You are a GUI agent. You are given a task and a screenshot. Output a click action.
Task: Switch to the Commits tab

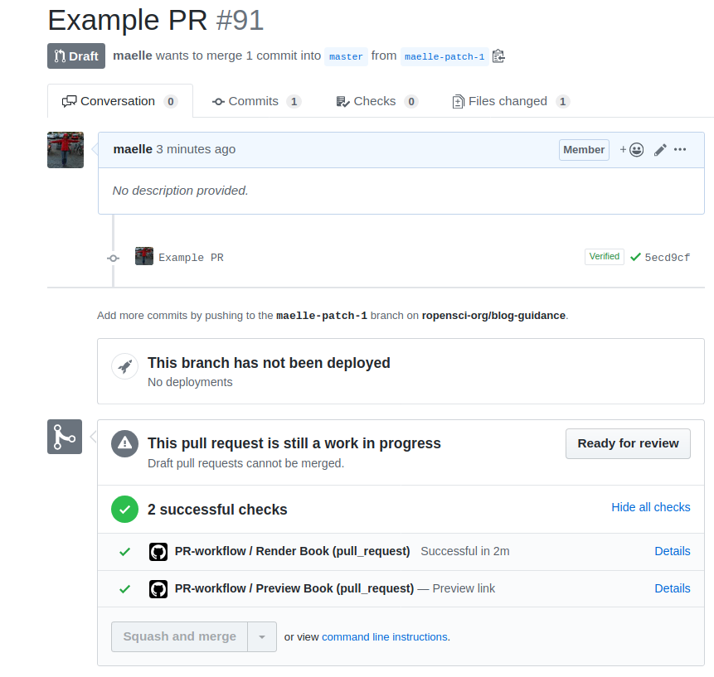click(x=255, y=100)
